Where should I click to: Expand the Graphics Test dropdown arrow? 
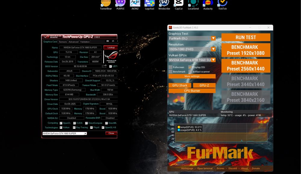click(213, 39)
